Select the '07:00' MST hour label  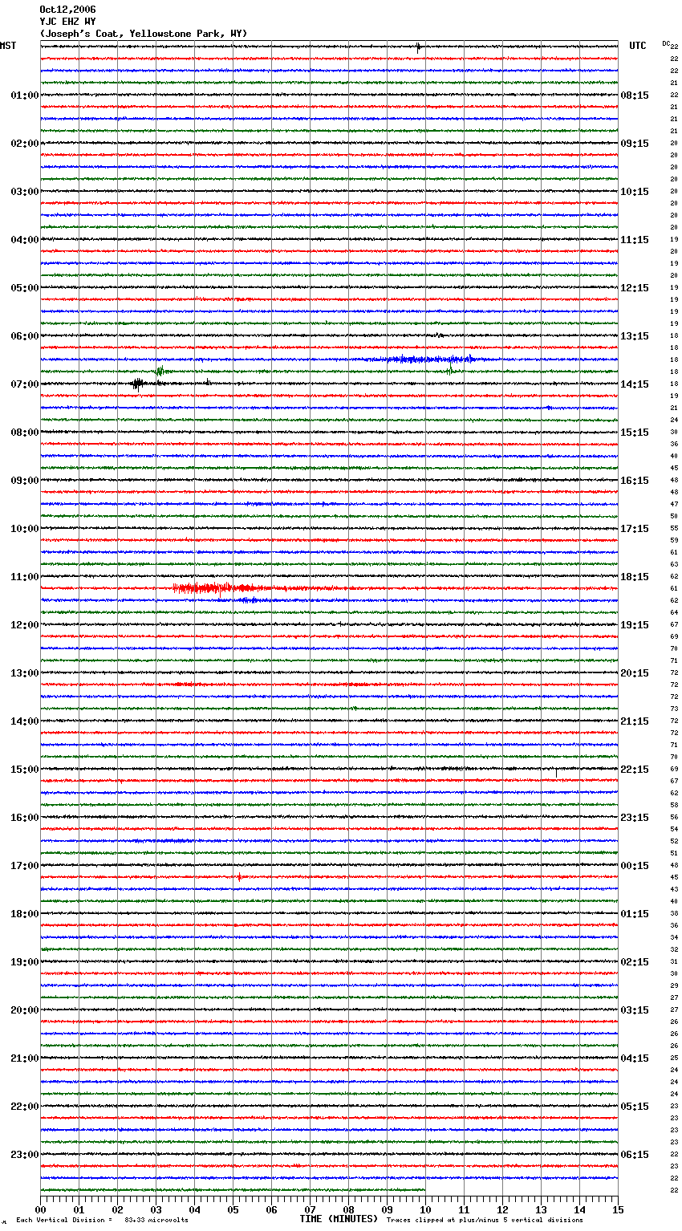pos(25,384)
